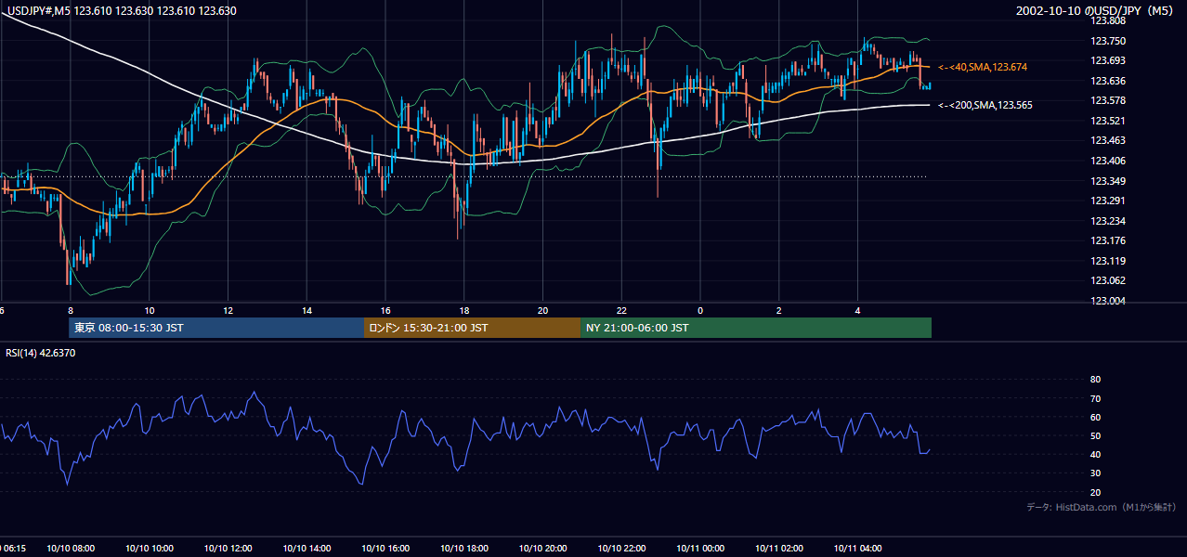The image size is (1187, 557).
Task: Click RSI scale value 30
Action: pos(1095,473)
